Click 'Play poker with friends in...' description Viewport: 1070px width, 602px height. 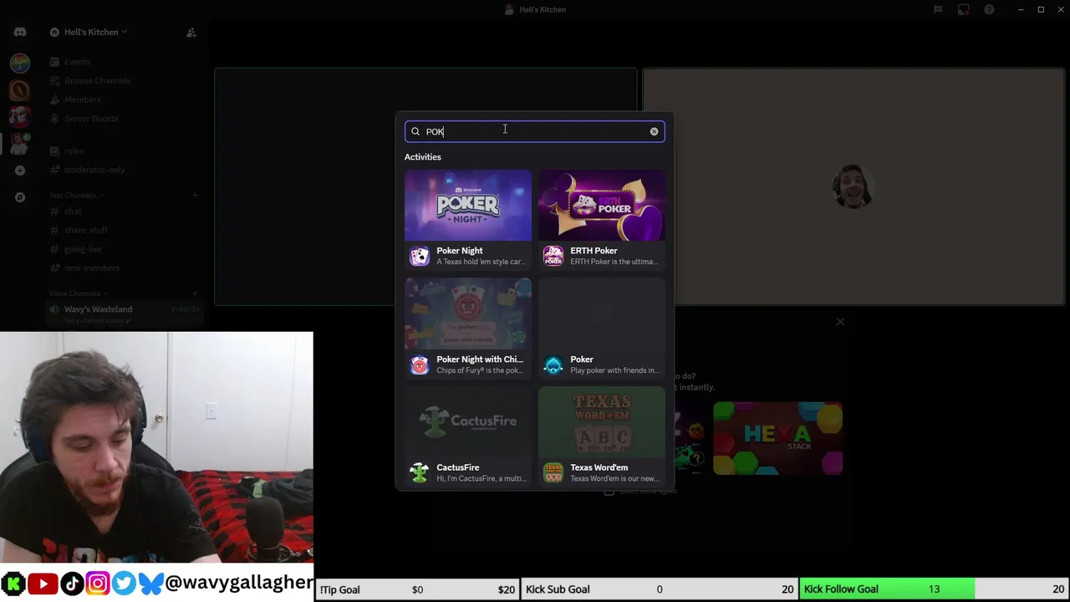point(614,370)
